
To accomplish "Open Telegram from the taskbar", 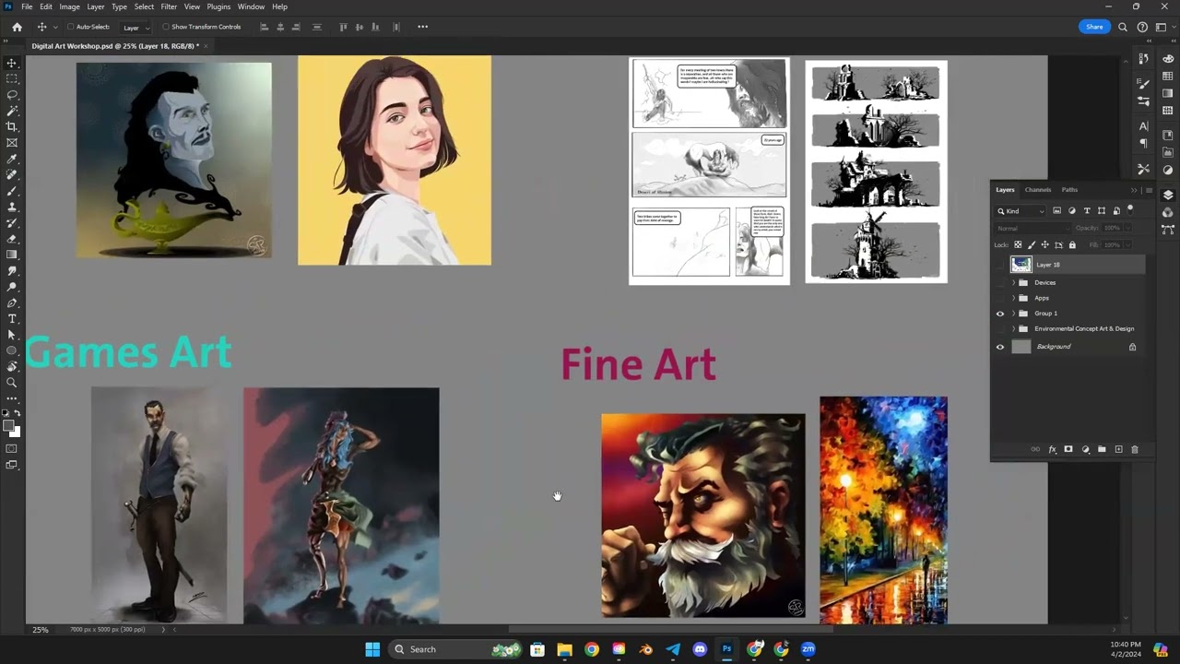I will click(673, 649).
